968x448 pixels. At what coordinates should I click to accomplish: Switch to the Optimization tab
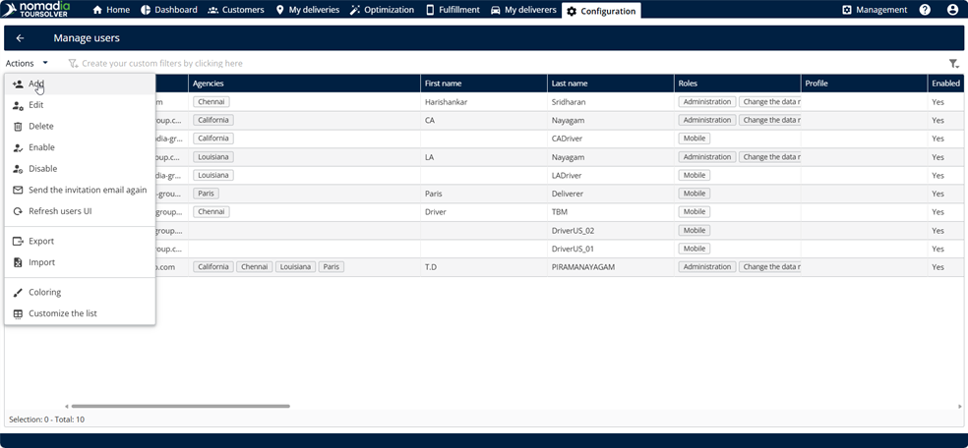pyautogui.click(x=382, y=10)
